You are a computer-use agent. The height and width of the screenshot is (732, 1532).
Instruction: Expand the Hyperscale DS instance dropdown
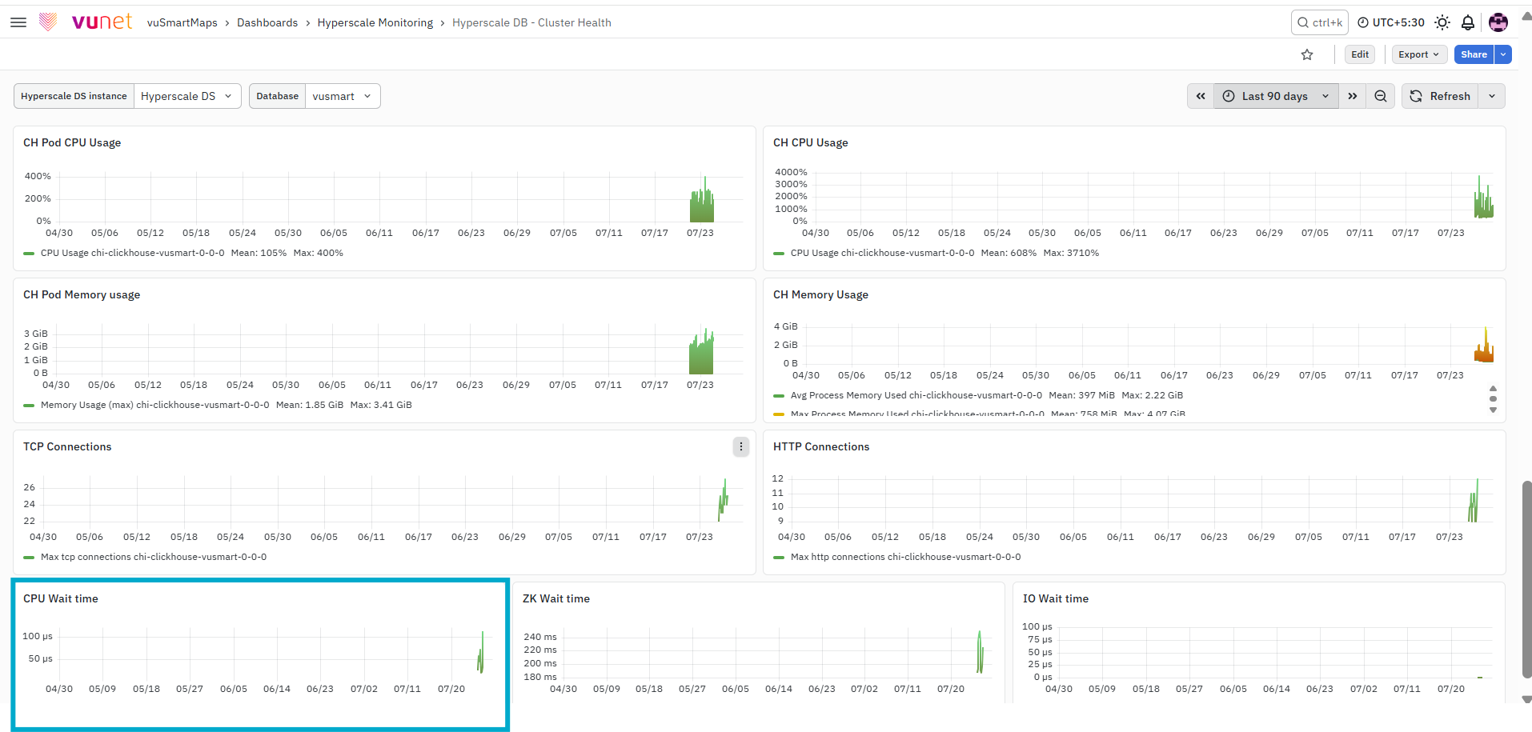click(187, 96)
